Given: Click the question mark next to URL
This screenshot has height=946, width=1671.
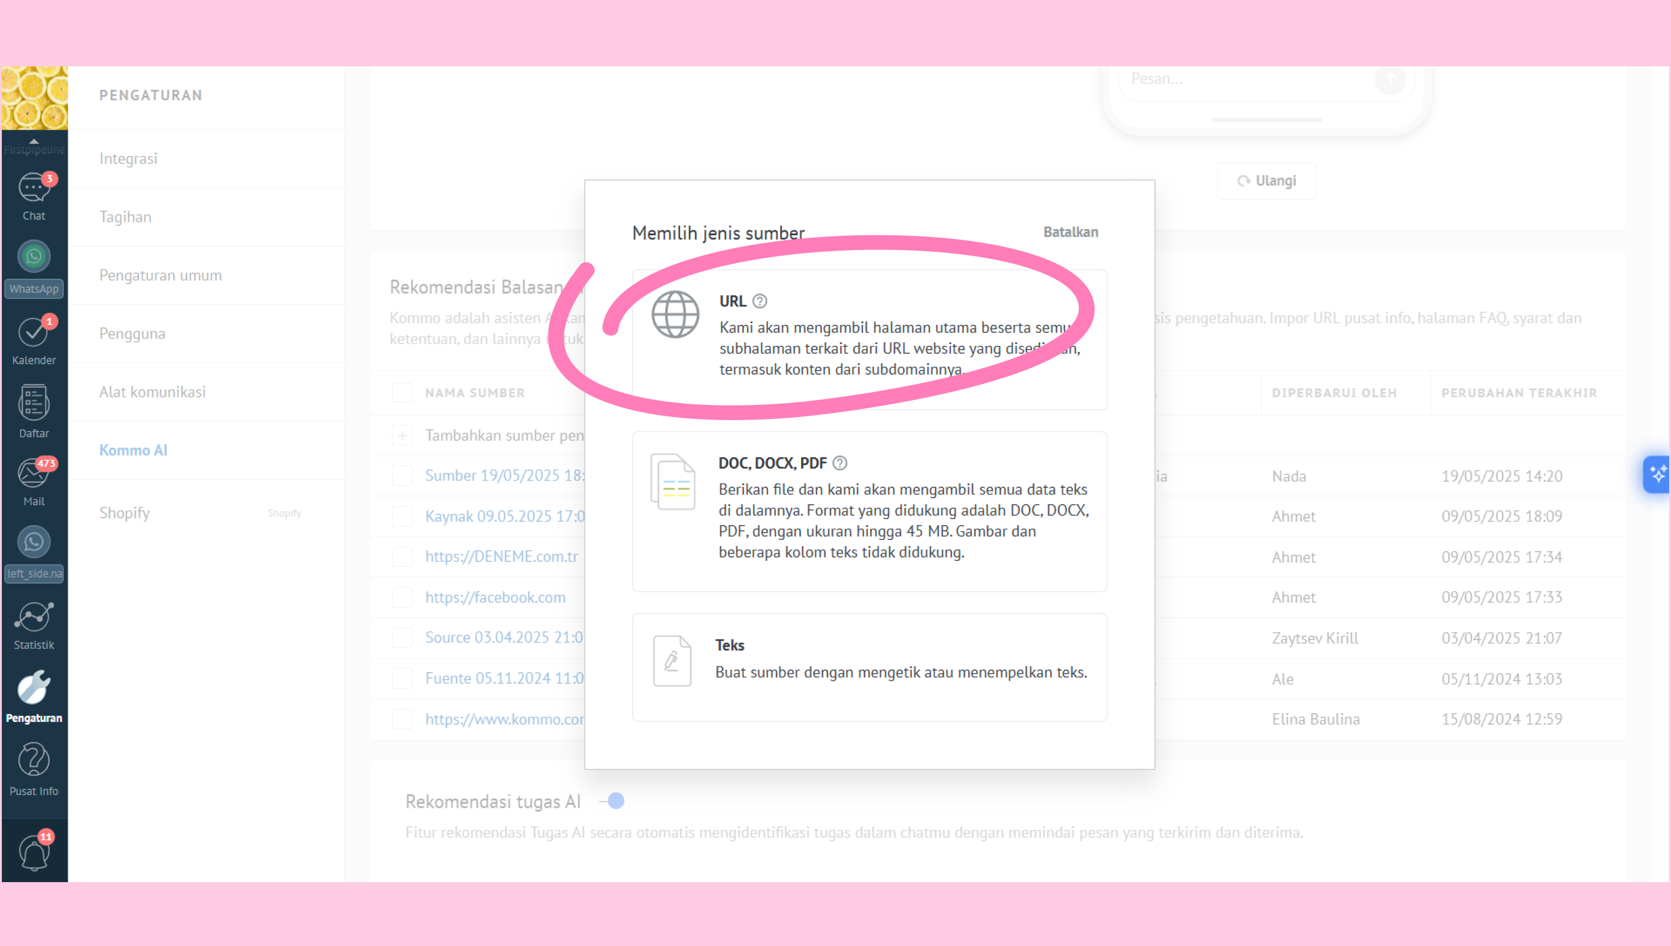Looking at the screenshot, I should pos(759,301).
